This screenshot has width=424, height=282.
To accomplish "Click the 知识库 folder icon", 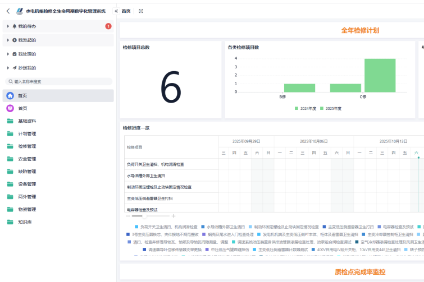I will (x=10, y=222).
